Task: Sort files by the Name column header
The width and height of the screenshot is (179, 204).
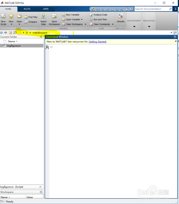Action: click(13, 42)
